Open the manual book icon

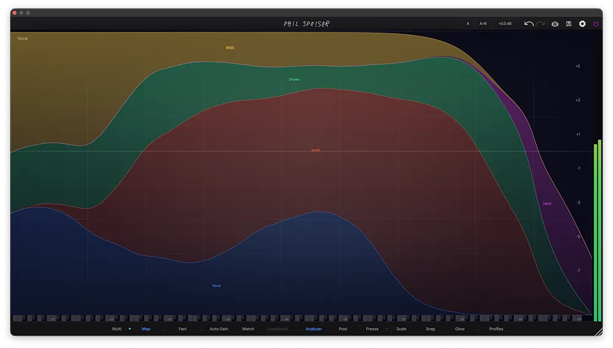(x=569, y=24)
